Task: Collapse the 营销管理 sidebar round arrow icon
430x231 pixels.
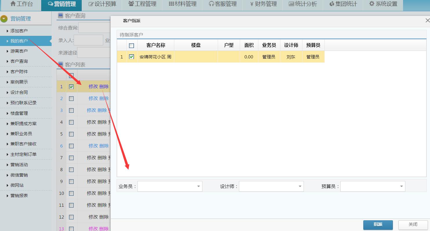Action: [4, 19]
